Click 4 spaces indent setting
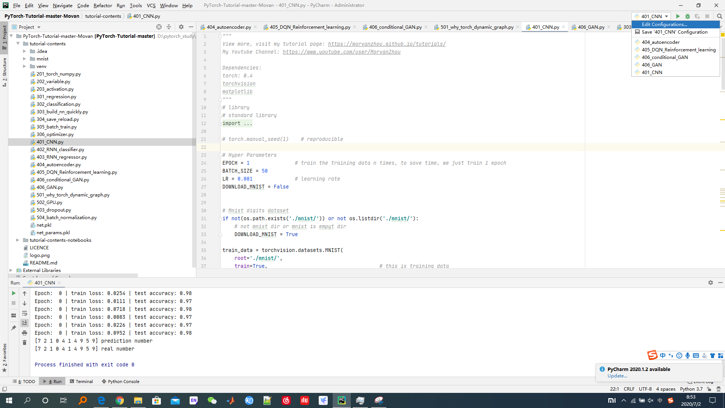The height and width of the screenshot is (408, 725). coord(666,389)
